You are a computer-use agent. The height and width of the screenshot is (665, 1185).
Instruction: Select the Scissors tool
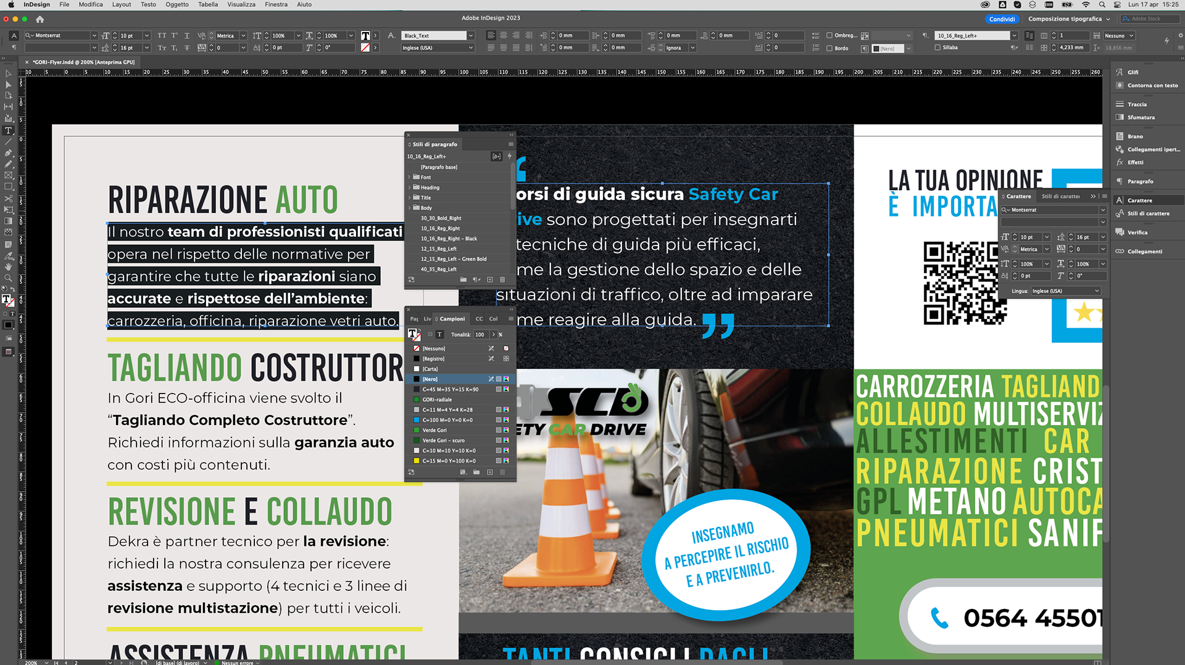tap(8, 199)
